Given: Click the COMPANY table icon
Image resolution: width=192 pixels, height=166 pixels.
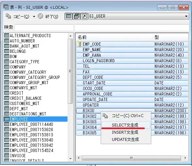Looking at the screenshot, I should pos(7,67).
